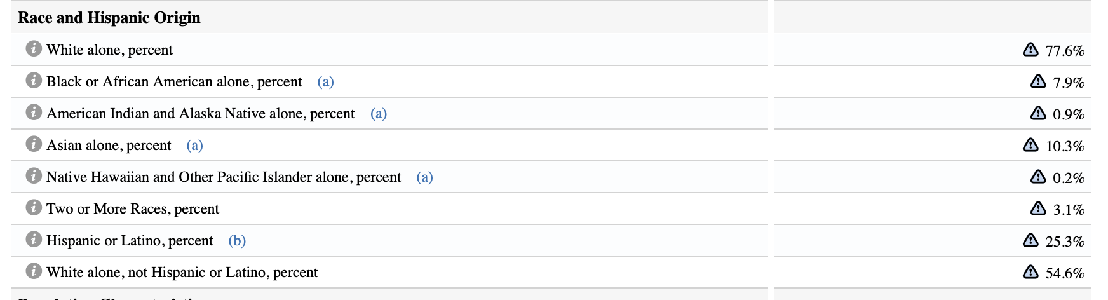1108x300 pixels.
Task: Click info icon for Two or More Races
Action: (34, 208)
